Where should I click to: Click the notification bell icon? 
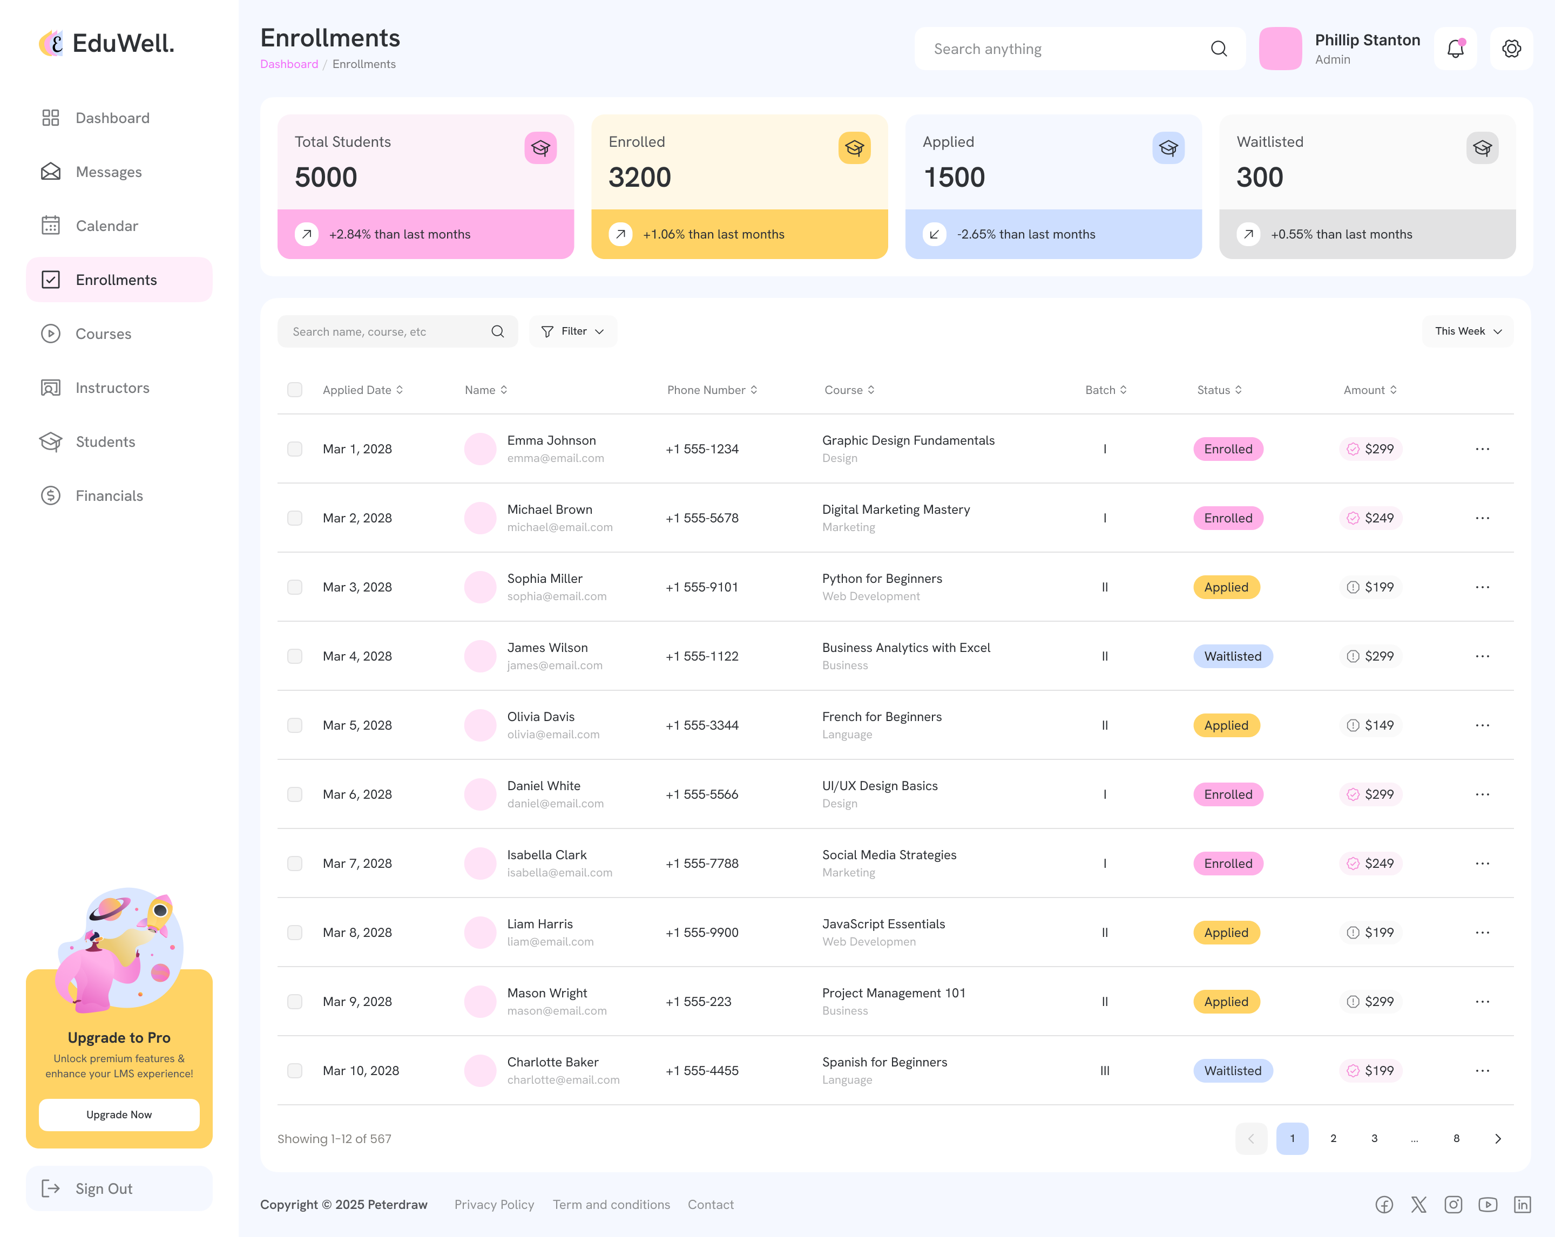[1456, 49]
